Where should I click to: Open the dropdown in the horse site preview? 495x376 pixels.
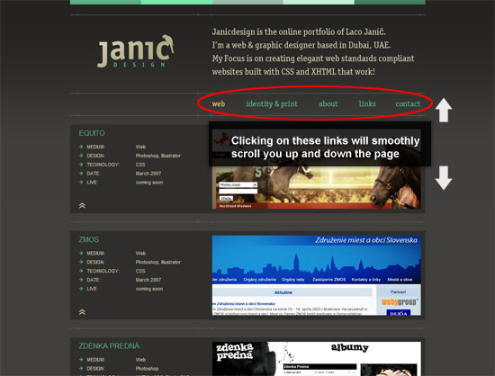point(238,184)
